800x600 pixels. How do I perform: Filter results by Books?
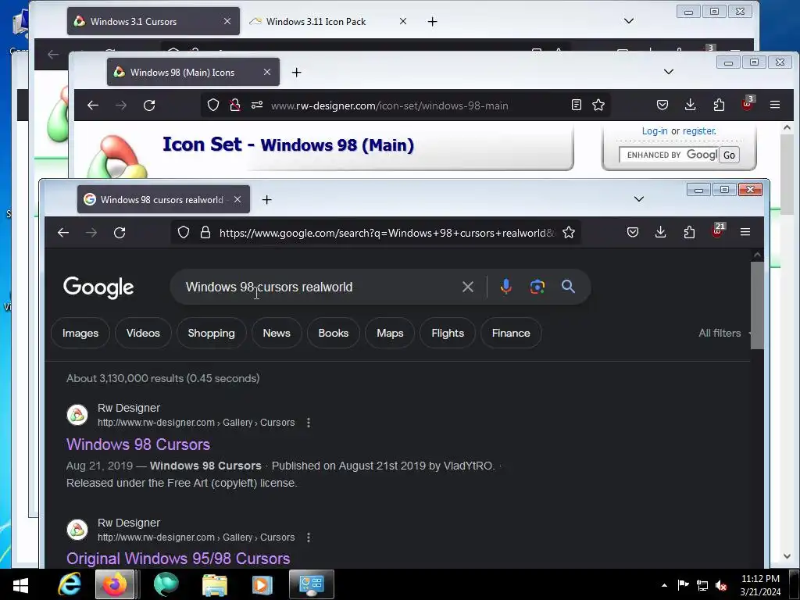click(333, 333)
